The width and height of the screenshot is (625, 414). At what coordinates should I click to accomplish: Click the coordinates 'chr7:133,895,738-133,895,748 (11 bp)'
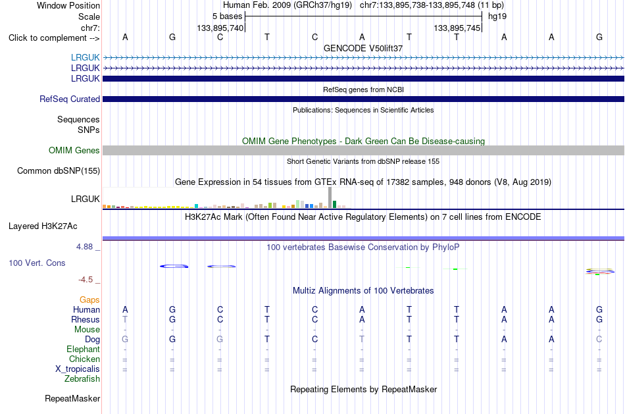pyautogui.click(x=432, y=5)
